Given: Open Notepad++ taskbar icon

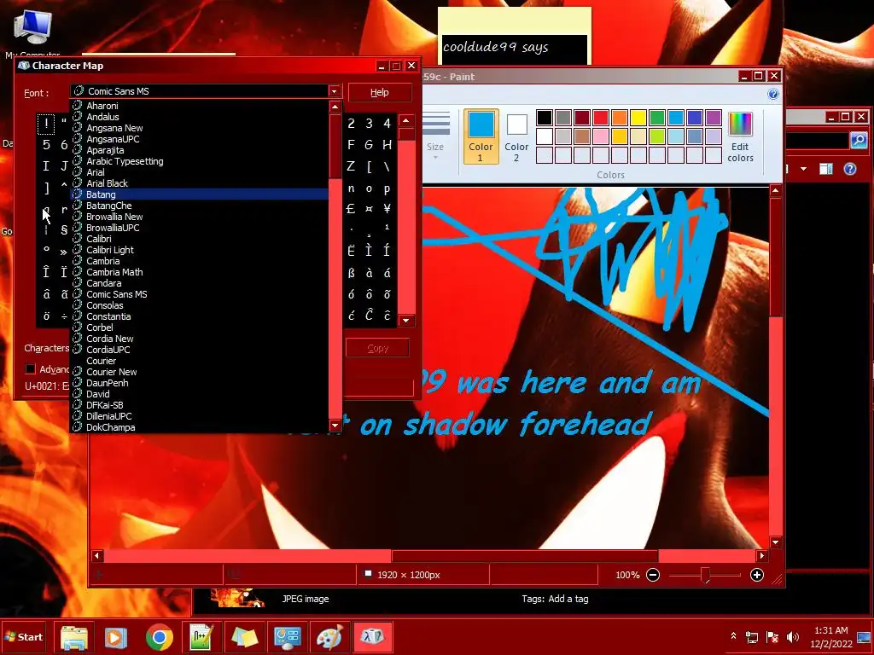Looking at the screenshot, I should [x=201, y=637].
